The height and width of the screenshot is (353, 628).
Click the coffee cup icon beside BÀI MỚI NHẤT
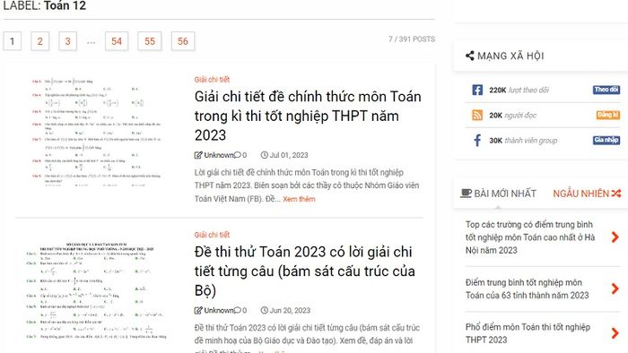point(466,194)
